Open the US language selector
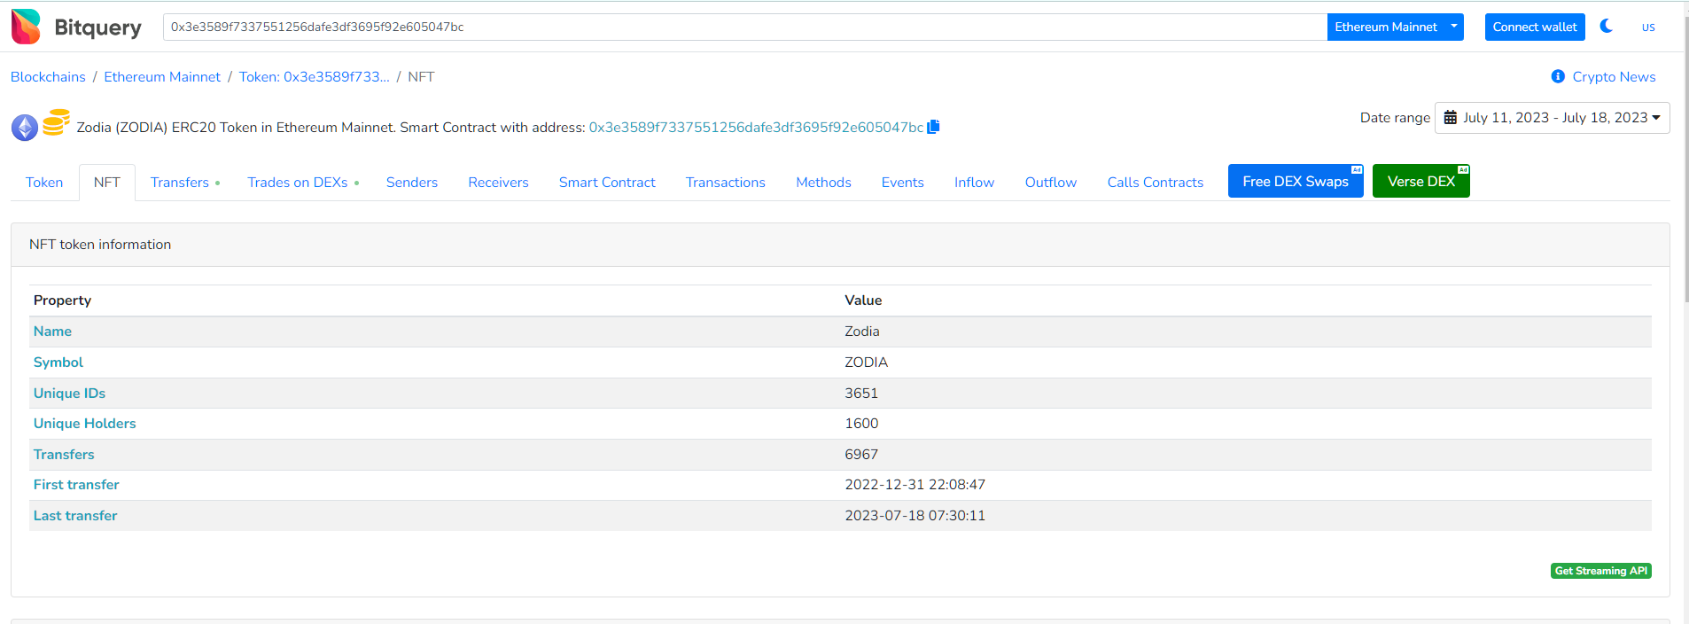1689x624 pixels. [1648, 27]
